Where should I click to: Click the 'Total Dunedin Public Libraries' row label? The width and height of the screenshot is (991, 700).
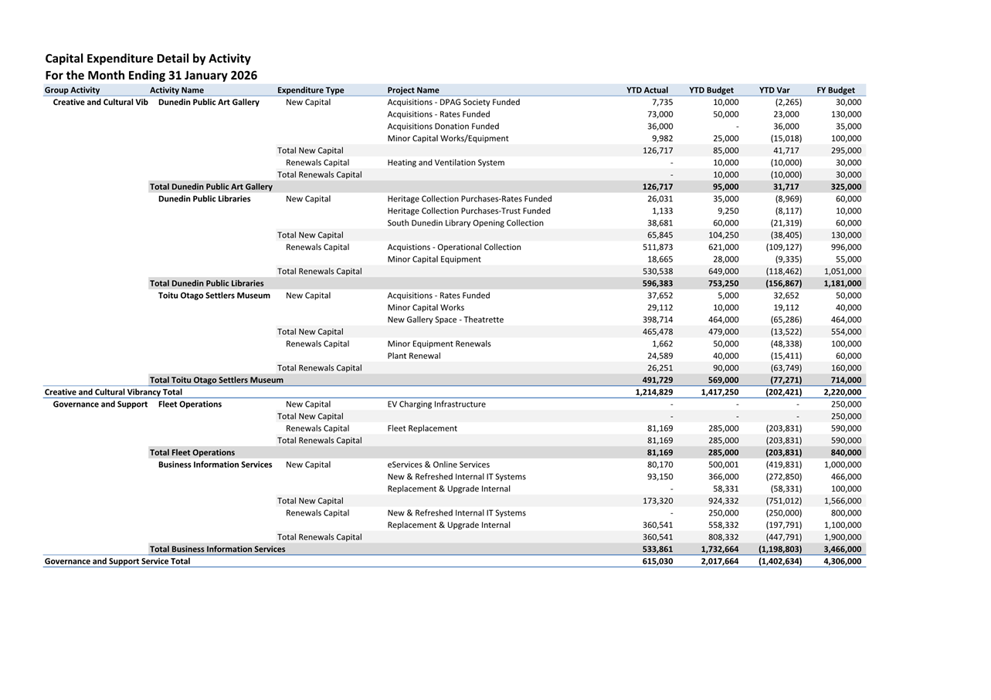click(206, 283)
